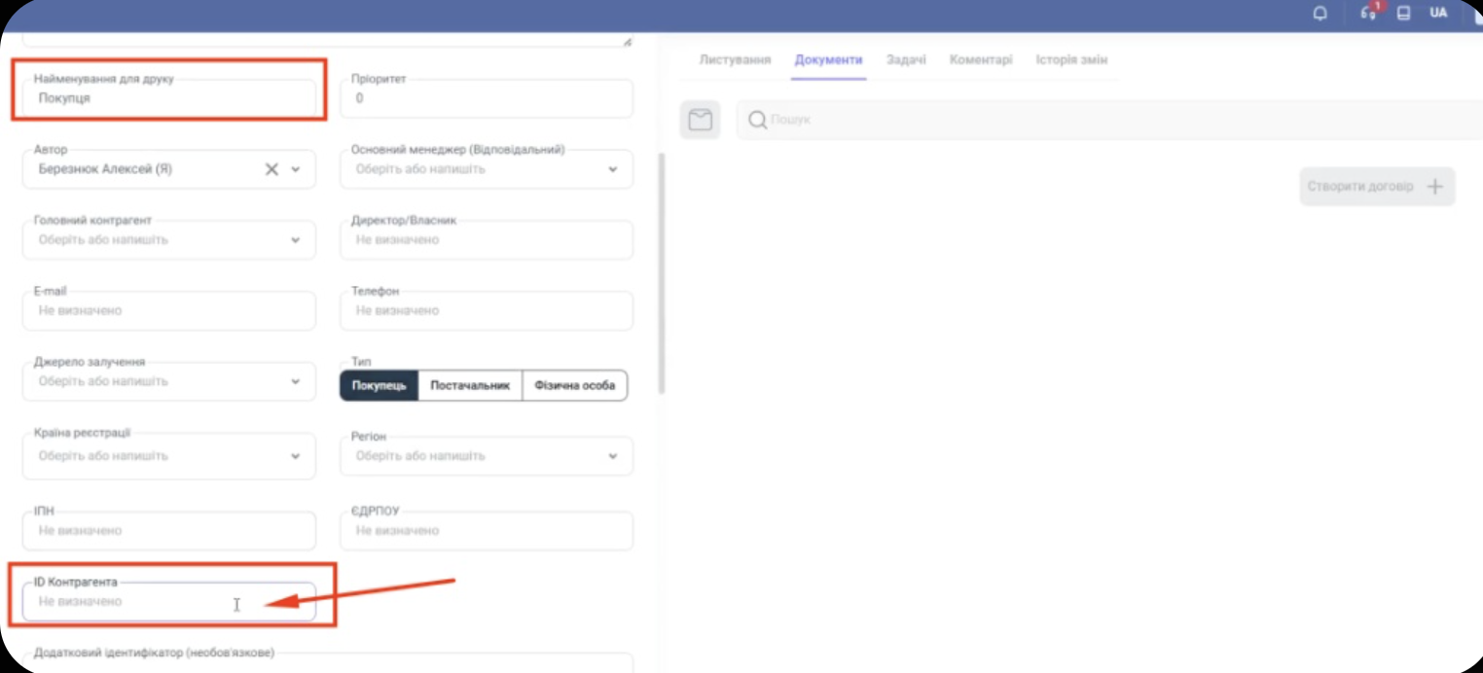Screen dimensions: 1483x673
Task: Open the book knowledge base icon
Action: (1403, 14)
